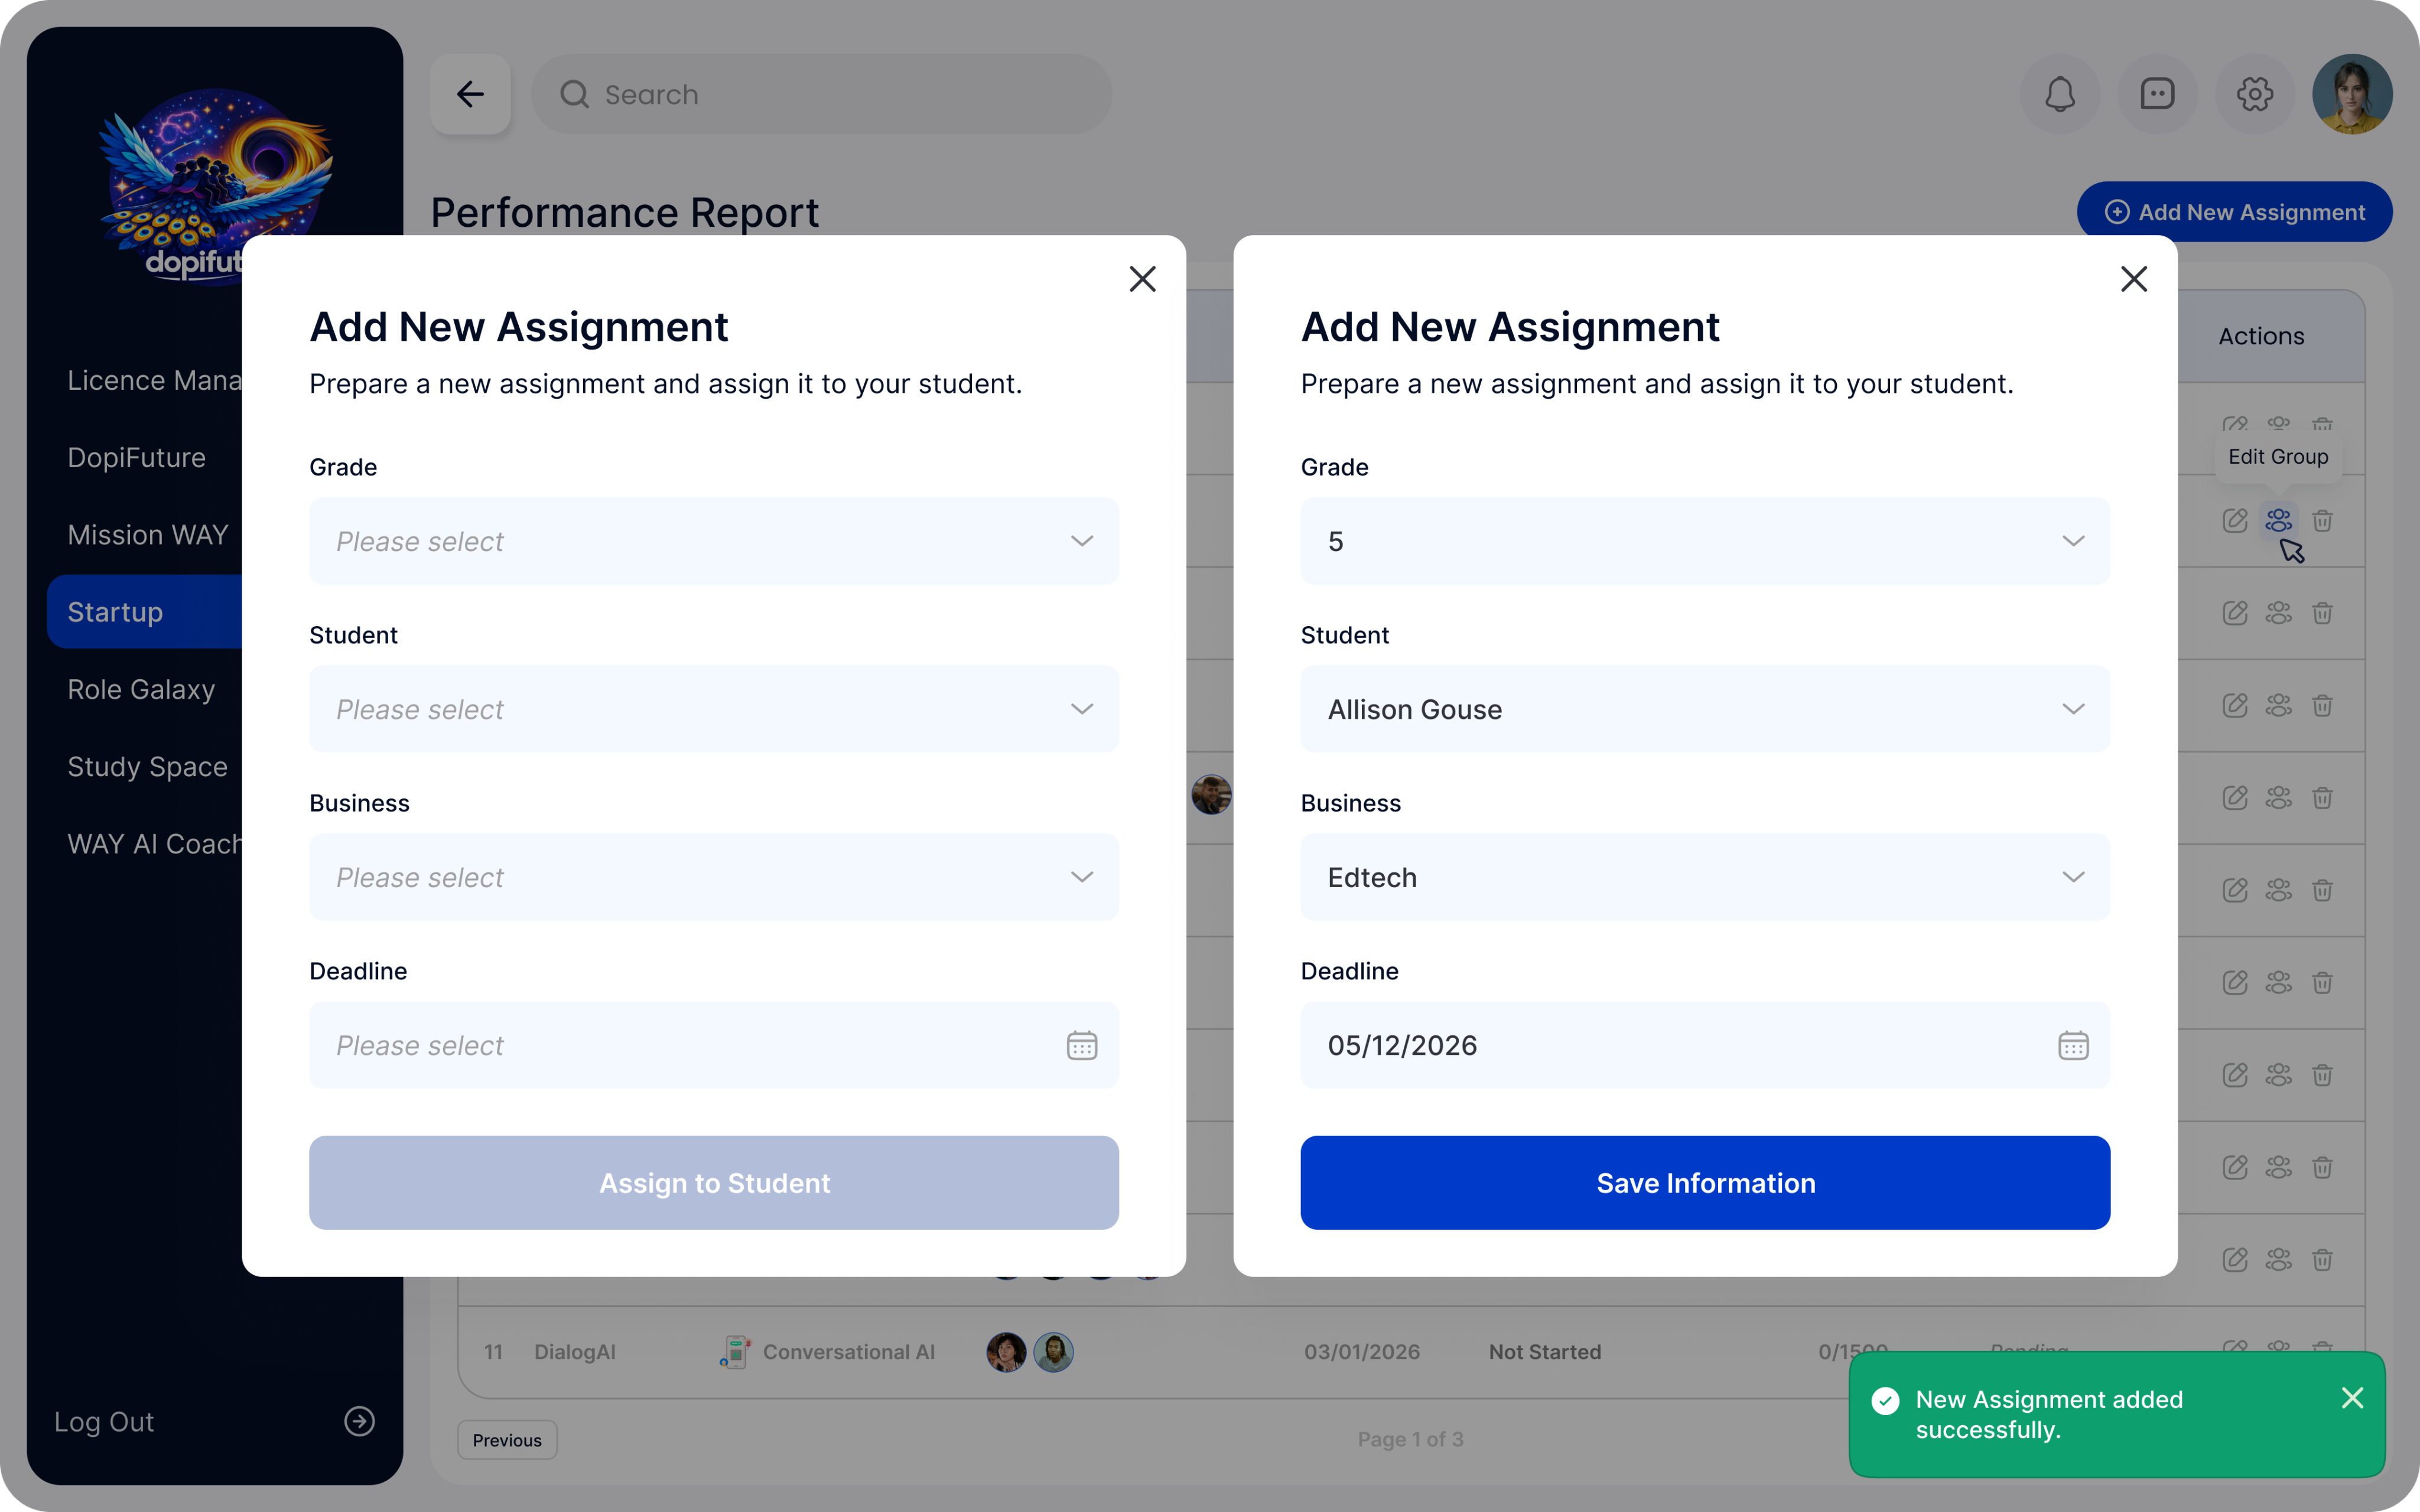The width and height of the screenshot is (2420, 1512).
Task: Open the Allison Gouse student dropdown
Action: pos(1704,709)
